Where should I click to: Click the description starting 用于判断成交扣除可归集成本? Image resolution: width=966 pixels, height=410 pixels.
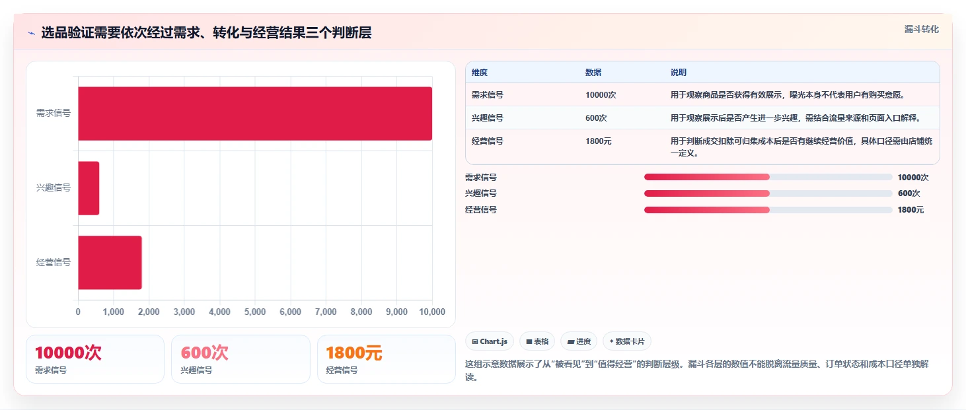(801, 147)
